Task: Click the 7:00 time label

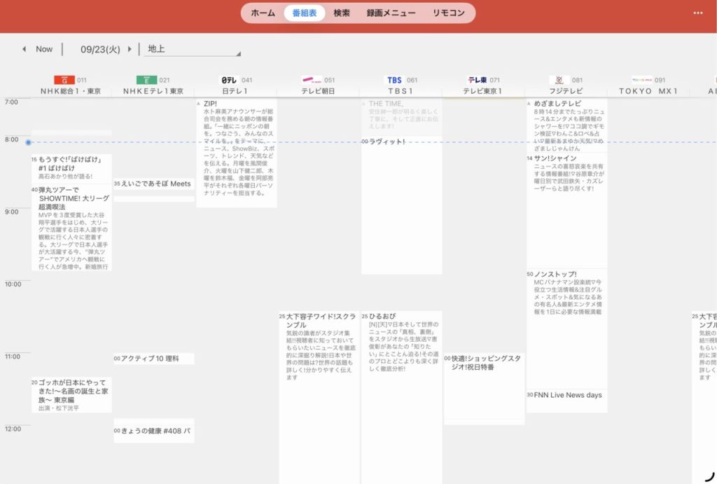Action: tap(11, 102)
